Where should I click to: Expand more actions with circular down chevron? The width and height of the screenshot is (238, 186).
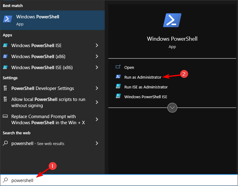[x=172, y=108]
